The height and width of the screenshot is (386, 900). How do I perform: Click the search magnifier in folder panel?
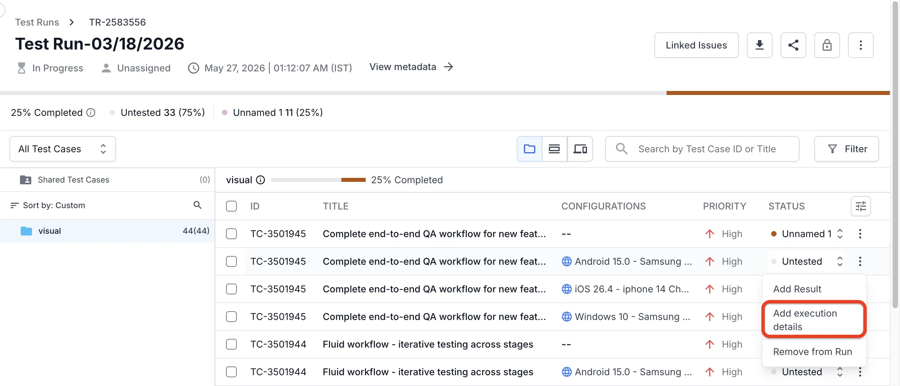[x=197, y=205]
